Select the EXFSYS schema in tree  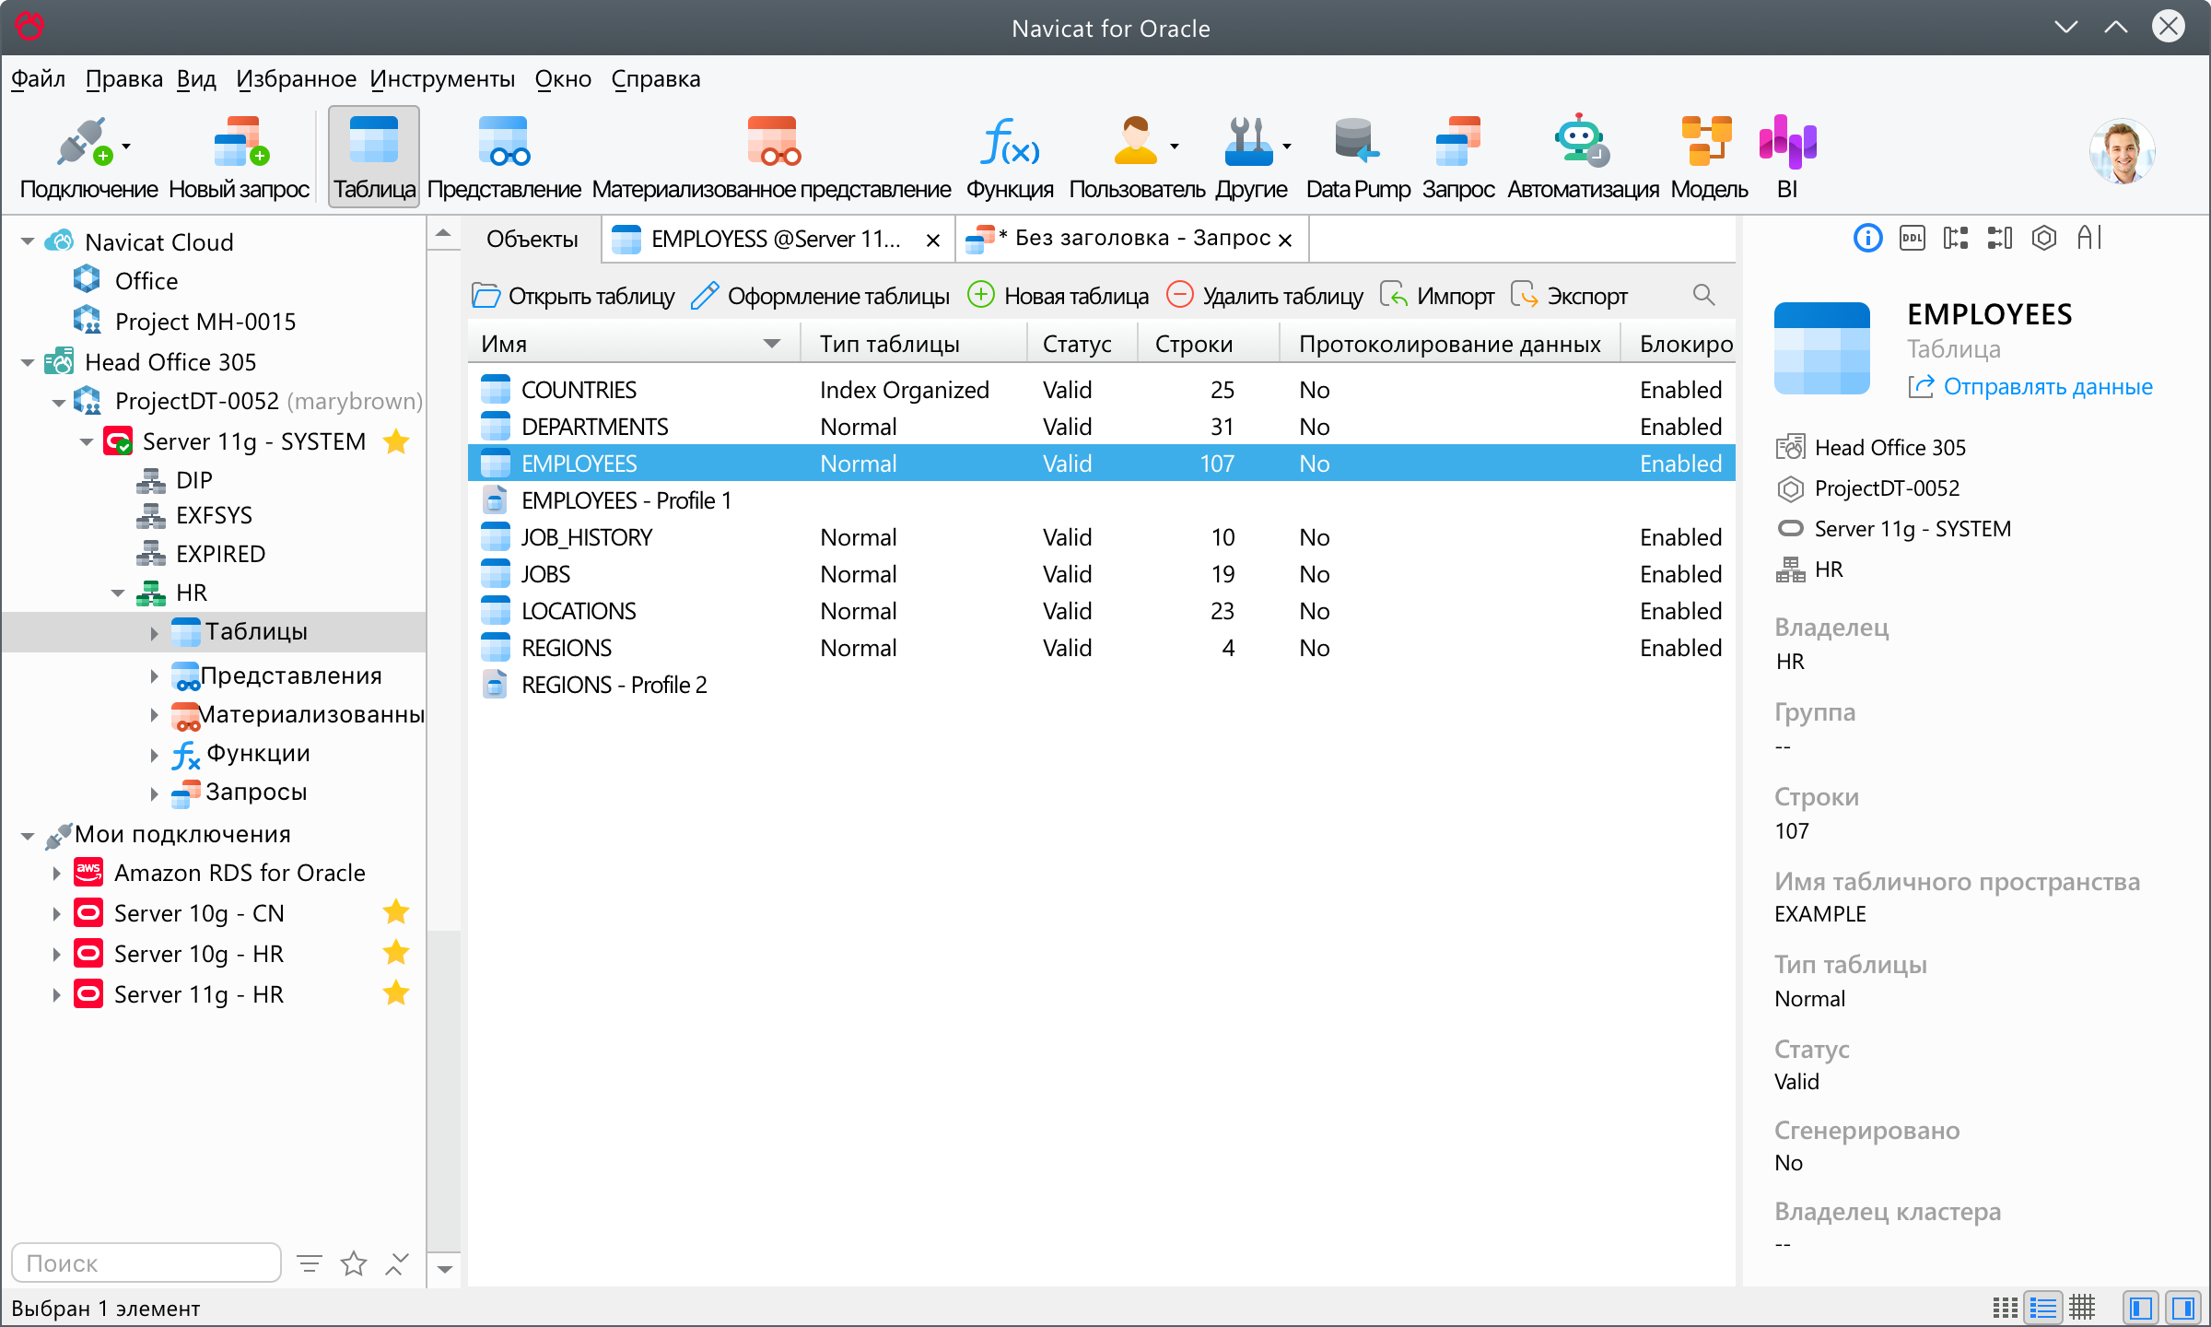click(x=214, y=515)
